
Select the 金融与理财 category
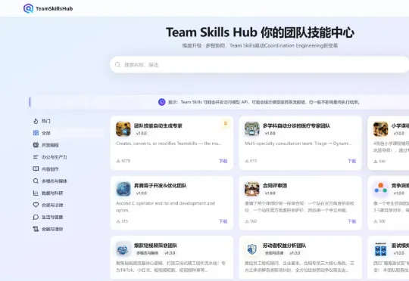pos(48,229)
